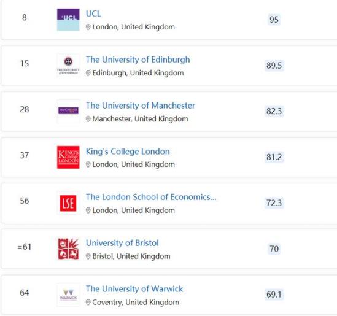Click the King's College London red logo
The image size is (337, 316).
pos(68,157)
